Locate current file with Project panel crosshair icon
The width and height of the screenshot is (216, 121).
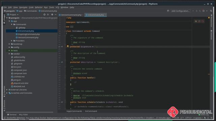(44, 14)
